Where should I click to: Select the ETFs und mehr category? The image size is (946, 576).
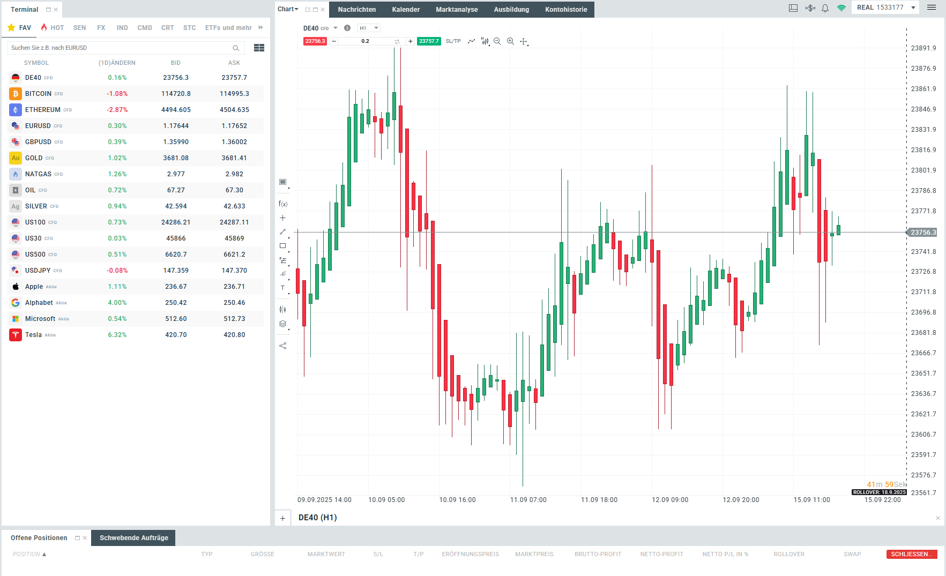click(228, 27)
